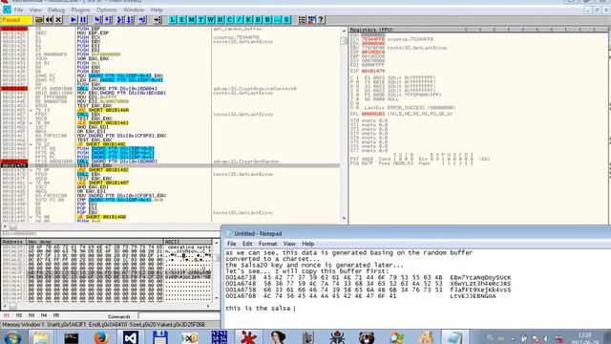Open OllyDbg Debug menu
Image resolution: width=611 pixels, height=344 pixels.
(x=56, y=10)
